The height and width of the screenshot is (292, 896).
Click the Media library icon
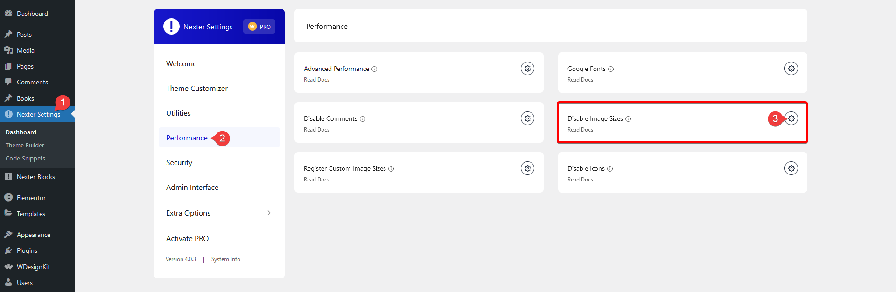tap(8, 50)
